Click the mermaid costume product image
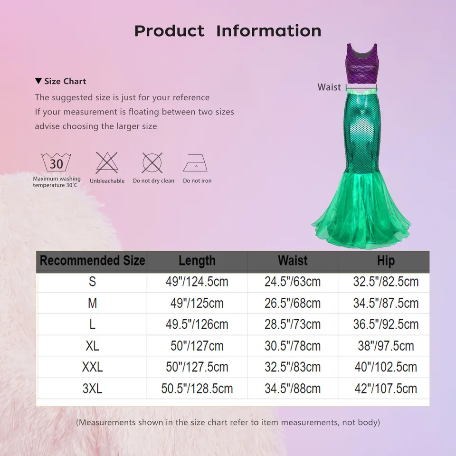 [x=361, y=146]
